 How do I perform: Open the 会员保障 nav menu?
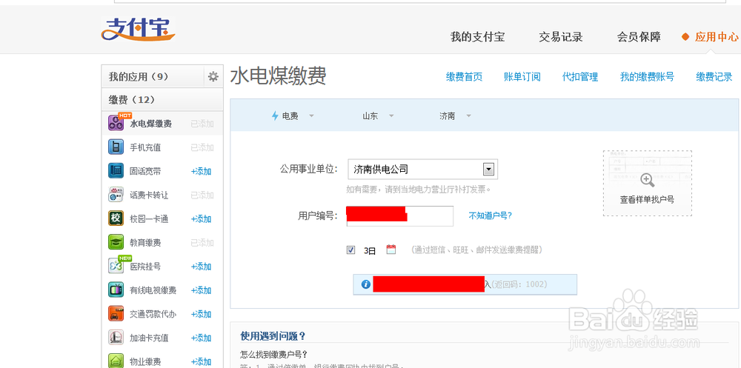click(x=639, y=37)
